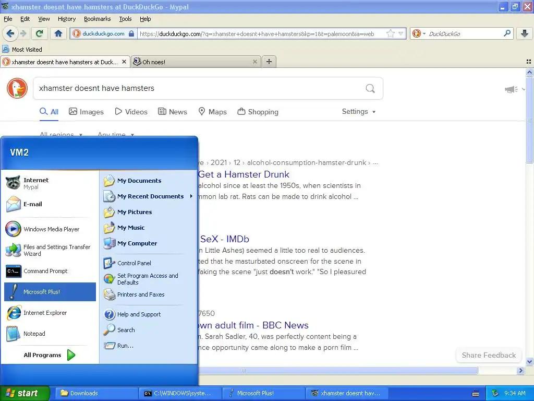
Task: Open Printers and Faxes
Action: (x=148, y=294)
